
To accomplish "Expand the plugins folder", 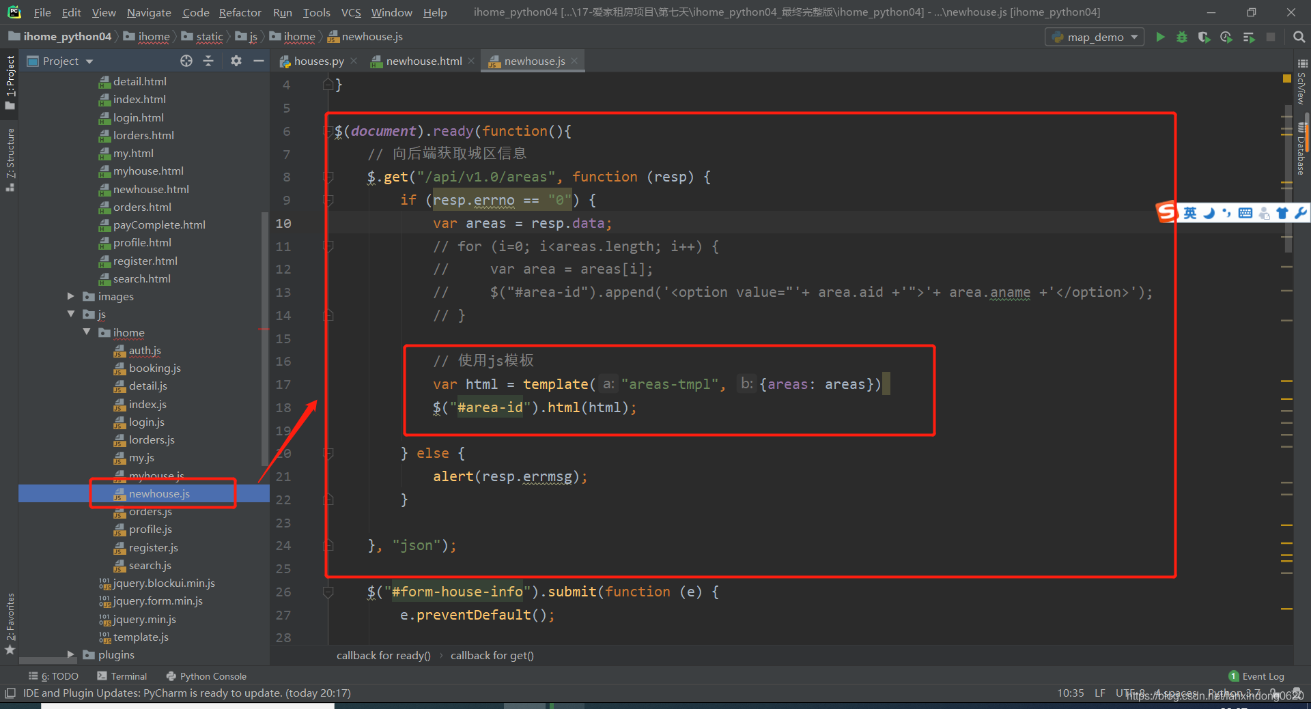I will coord(70,654).
